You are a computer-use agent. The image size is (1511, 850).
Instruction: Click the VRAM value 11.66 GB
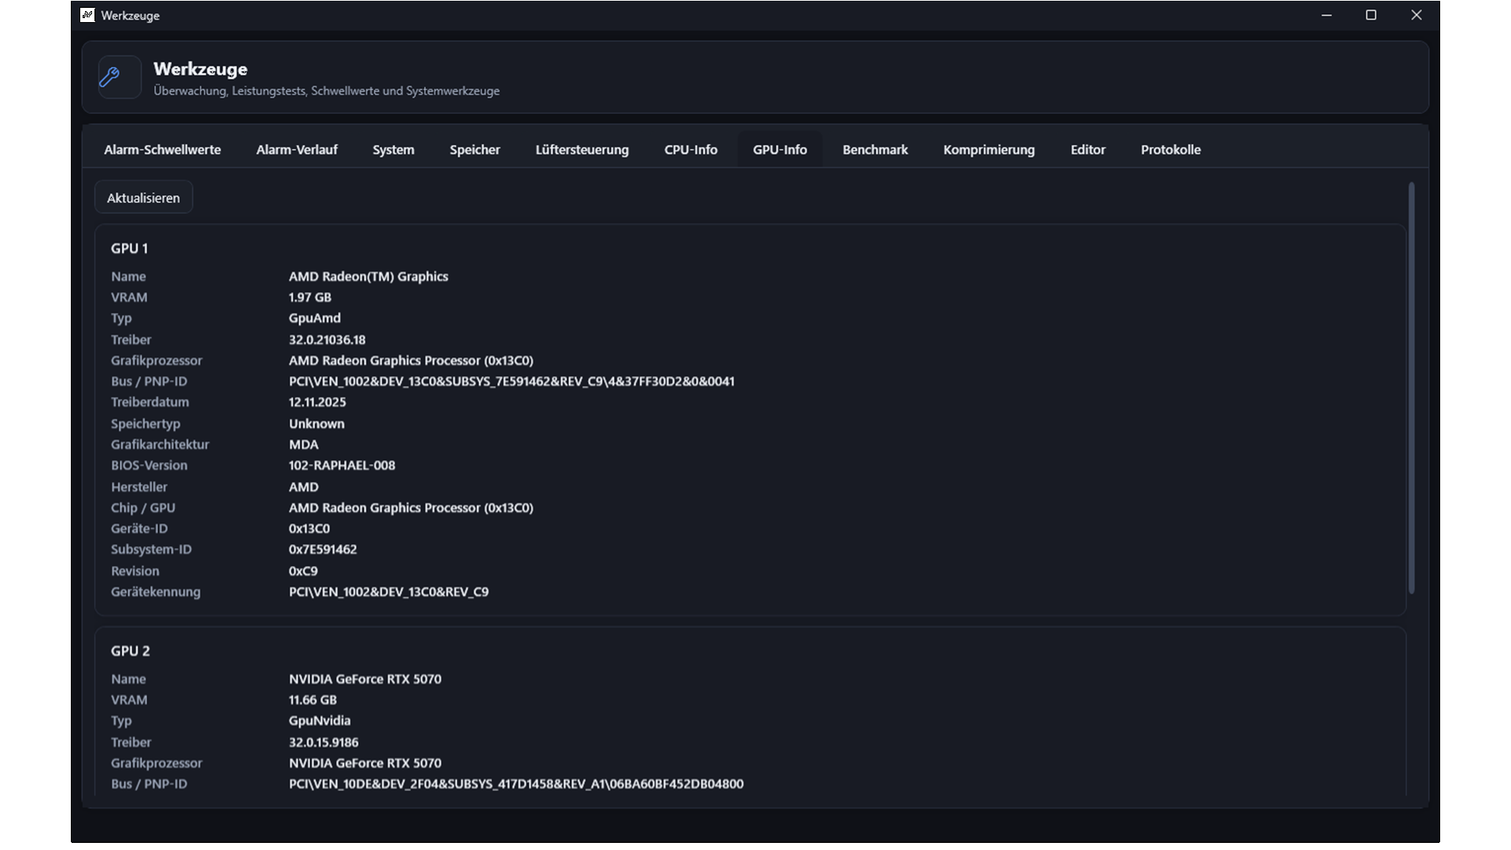point(312,700)
